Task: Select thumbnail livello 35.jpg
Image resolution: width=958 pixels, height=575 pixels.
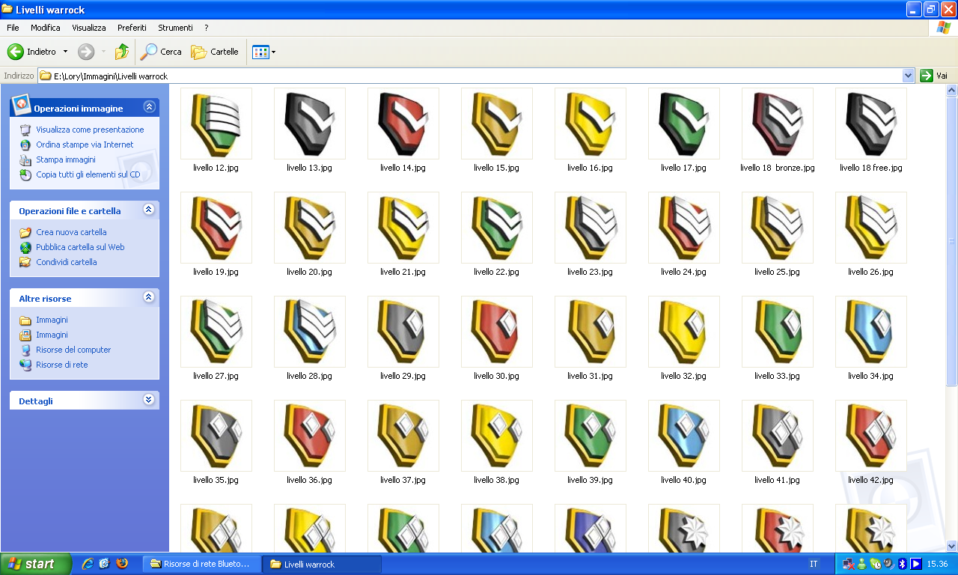Action: (216, 436)
